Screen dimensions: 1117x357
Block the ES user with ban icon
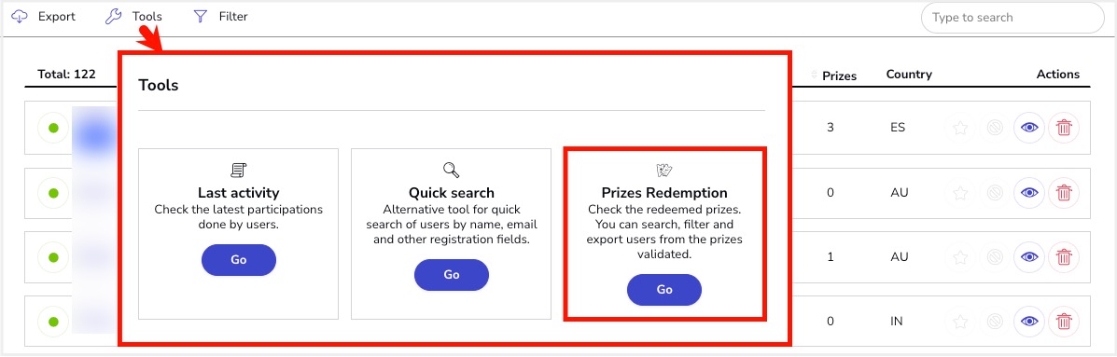[995, 128]
